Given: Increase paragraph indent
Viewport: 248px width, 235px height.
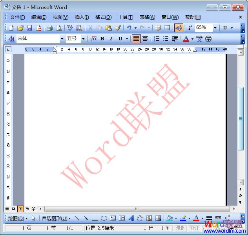Looking at the screenshot, I should [x=175, y=39].
